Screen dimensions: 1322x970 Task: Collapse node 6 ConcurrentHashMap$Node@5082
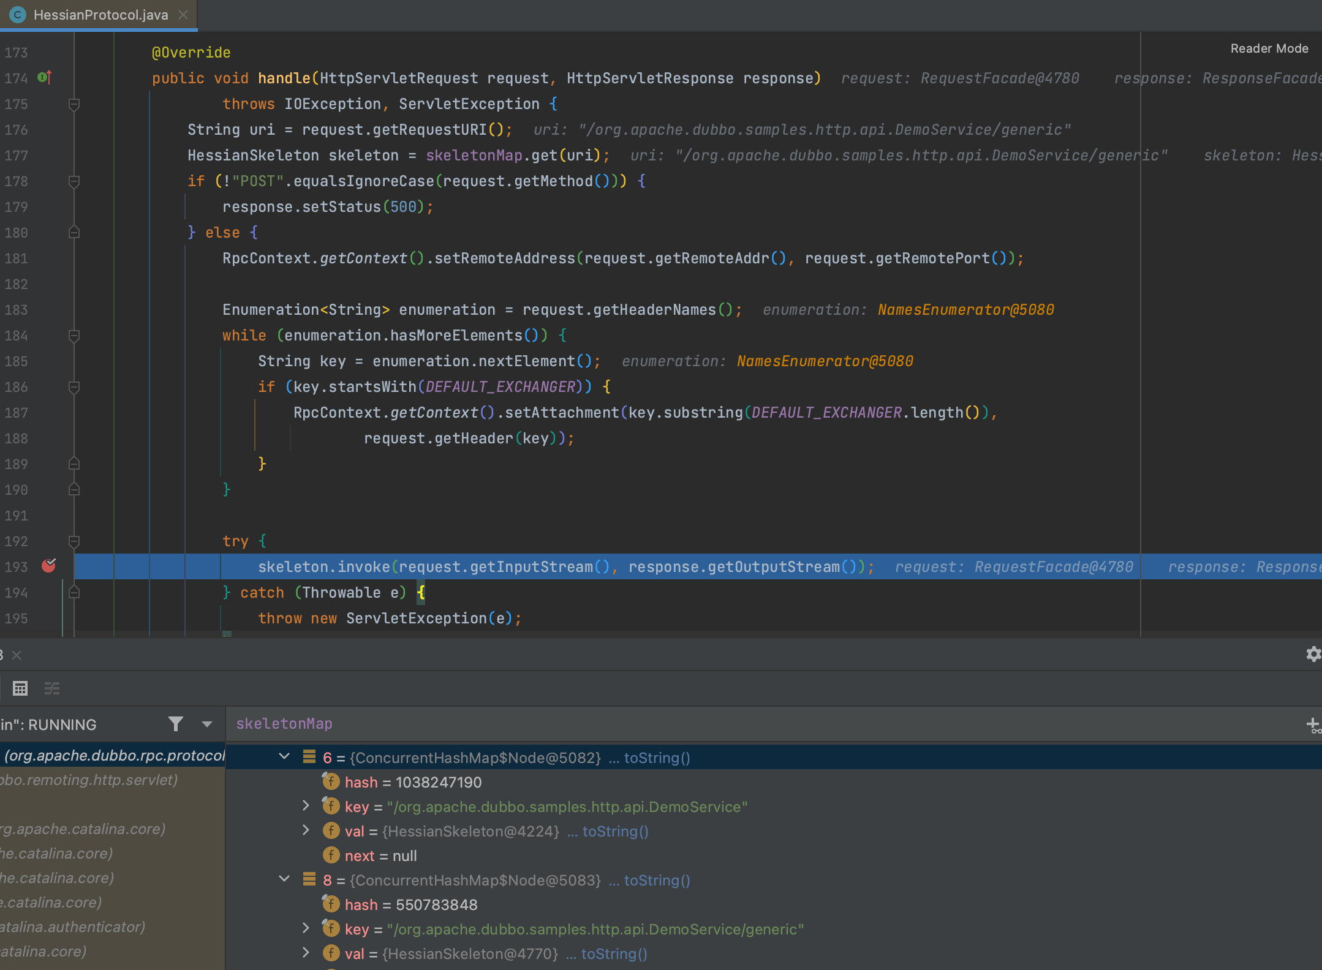point(284,757)
